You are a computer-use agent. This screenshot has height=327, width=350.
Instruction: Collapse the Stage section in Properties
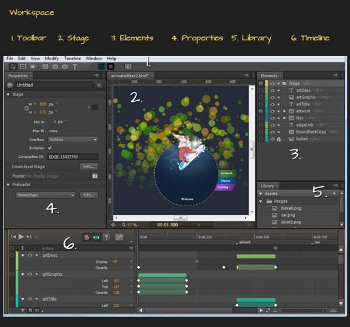(8, 95)
